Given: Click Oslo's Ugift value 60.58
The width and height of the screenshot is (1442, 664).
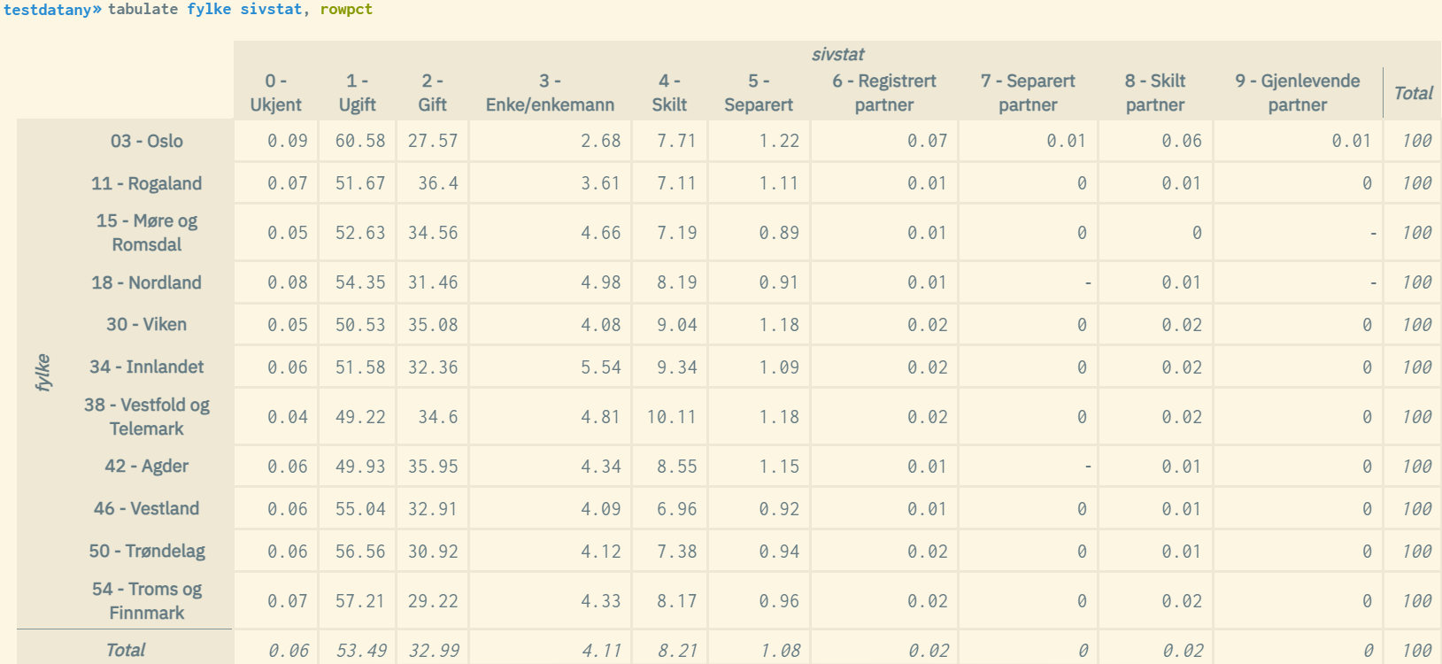Looking at the screenshot, I should coord(360,141).
